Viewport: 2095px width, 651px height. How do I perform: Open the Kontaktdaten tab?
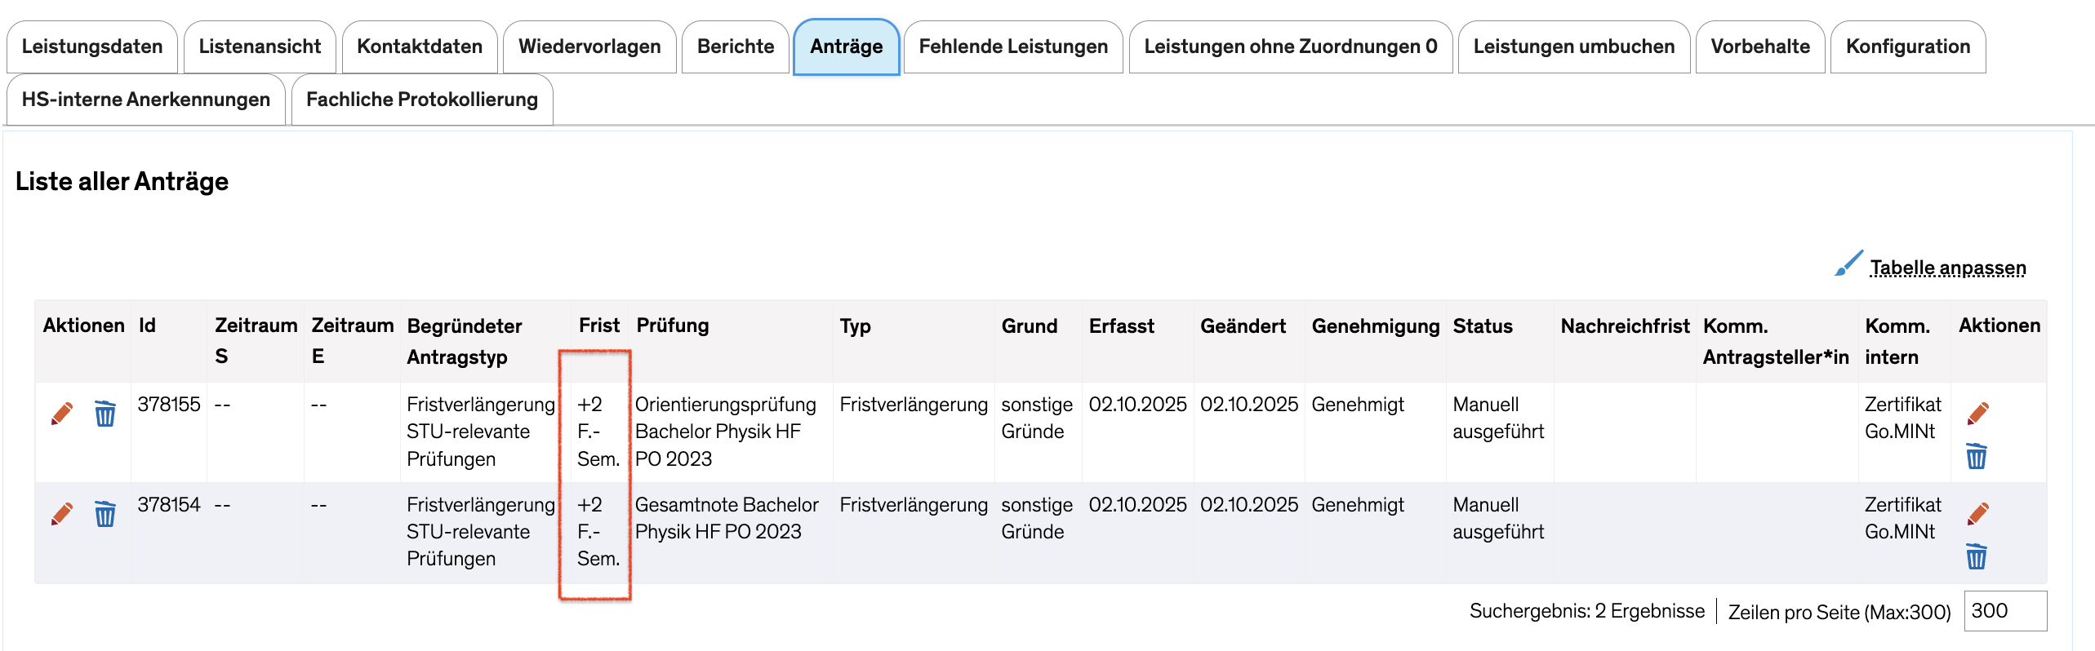[420, 46]
